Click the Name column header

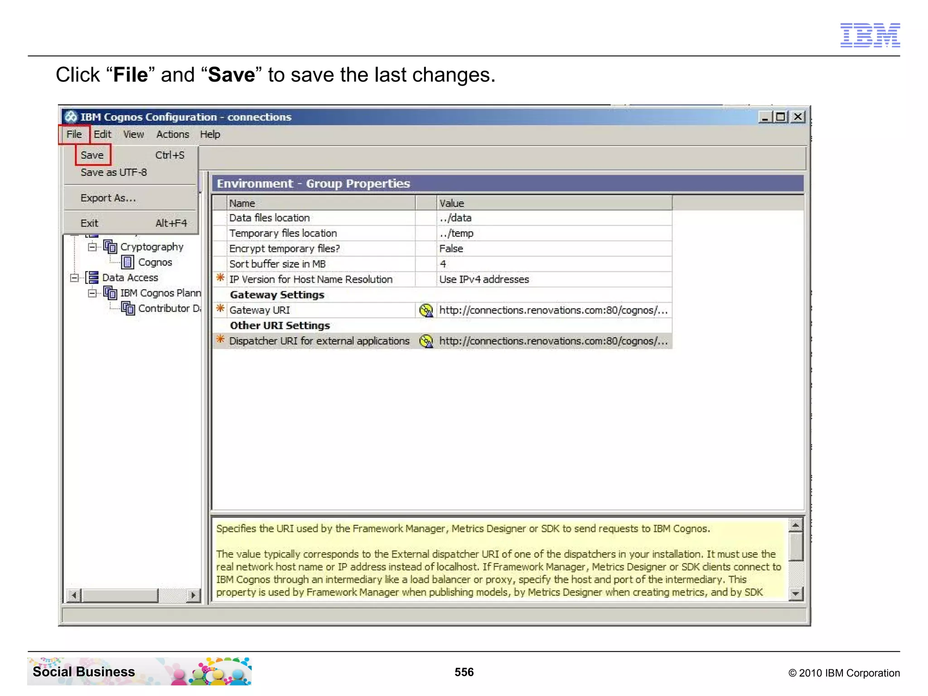point(321,203)
